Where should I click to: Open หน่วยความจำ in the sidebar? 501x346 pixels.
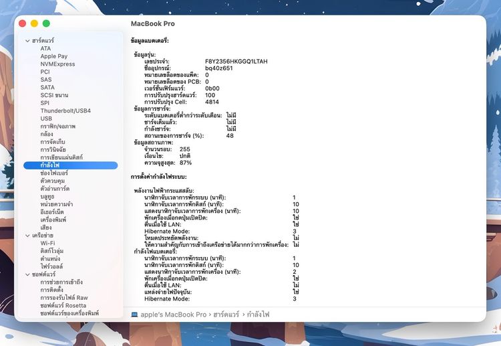tap(57, 204)
